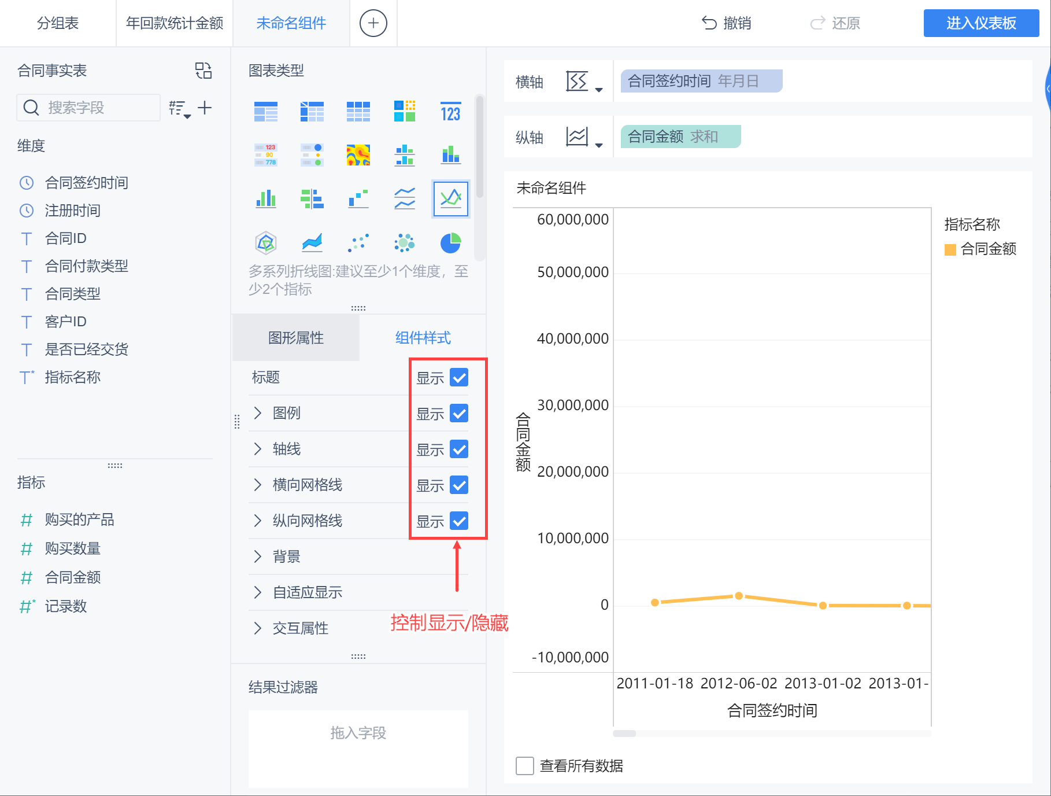This screenshot has height=796, width=1051.
Task: Expand the 横向网格线 settings section
Action: [x=258, y=485]
